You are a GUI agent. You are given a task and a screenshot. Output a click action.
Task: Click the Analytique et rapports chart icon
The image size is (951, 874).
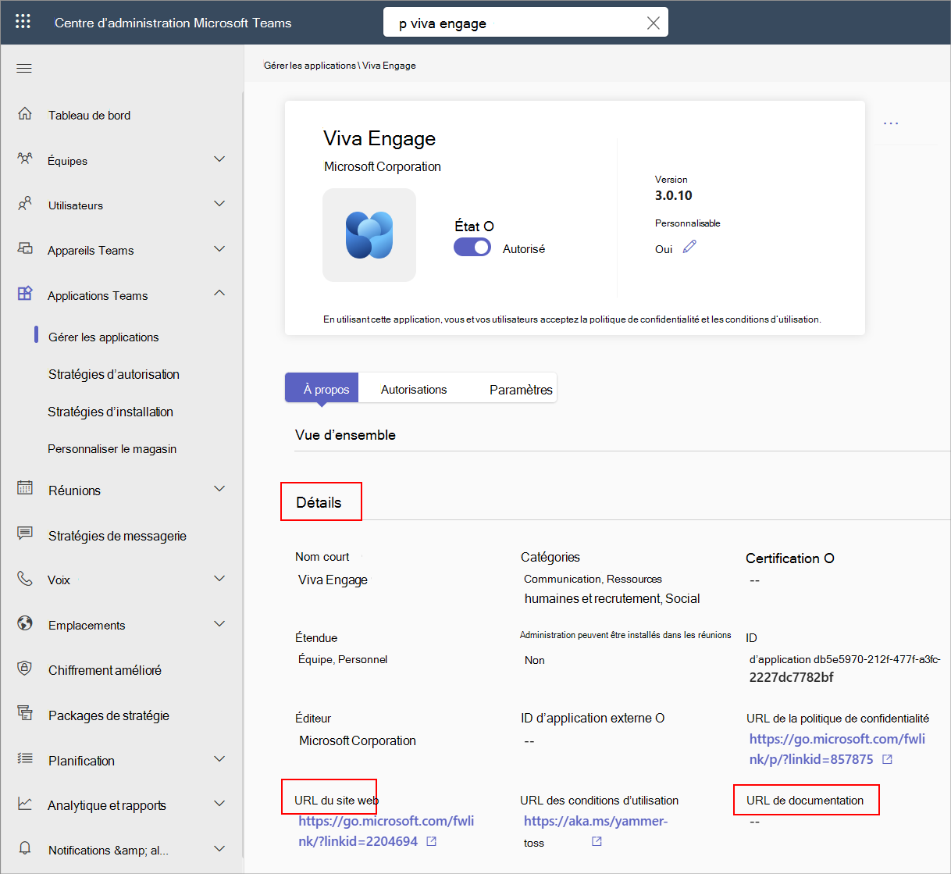click(25, 804)
